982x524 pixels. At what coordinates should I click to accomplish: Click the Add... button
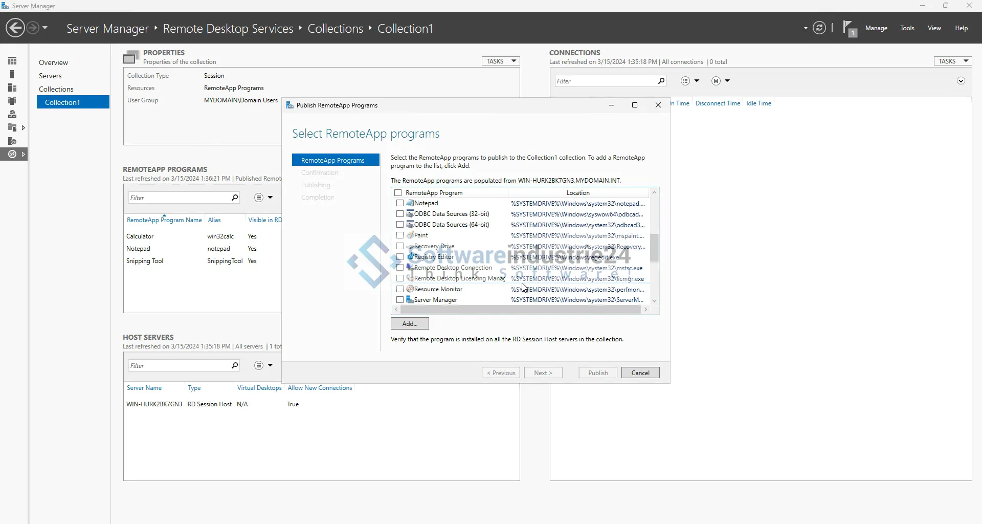pyautogui.click(x=409, y=324)
